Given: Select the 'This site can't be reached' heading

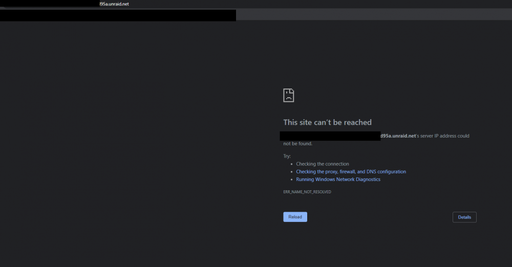Looking at the screenshot, I should coord(327,122).
